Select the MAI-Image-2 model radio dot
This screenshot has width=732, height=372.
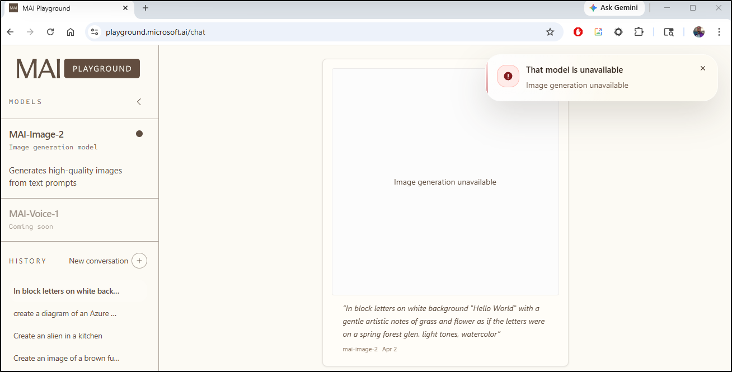tap(139, 134)
